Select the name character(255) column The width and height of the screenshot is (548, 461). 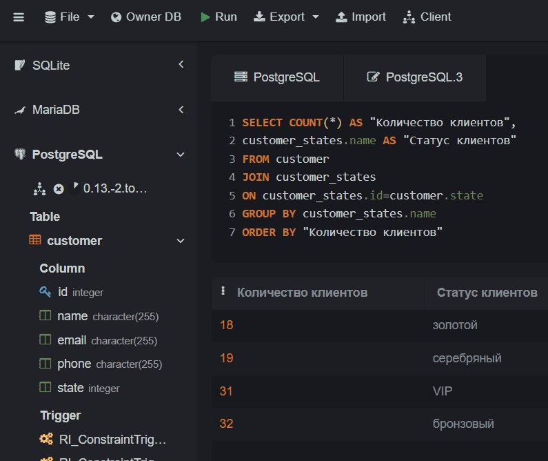[108, 316]
